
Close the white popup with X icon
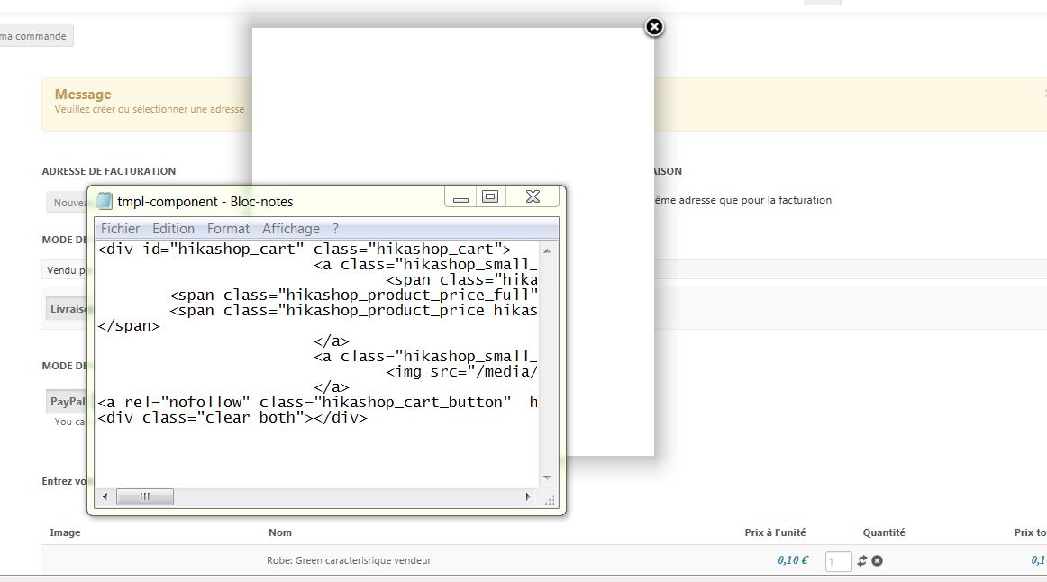coord(654,27)
